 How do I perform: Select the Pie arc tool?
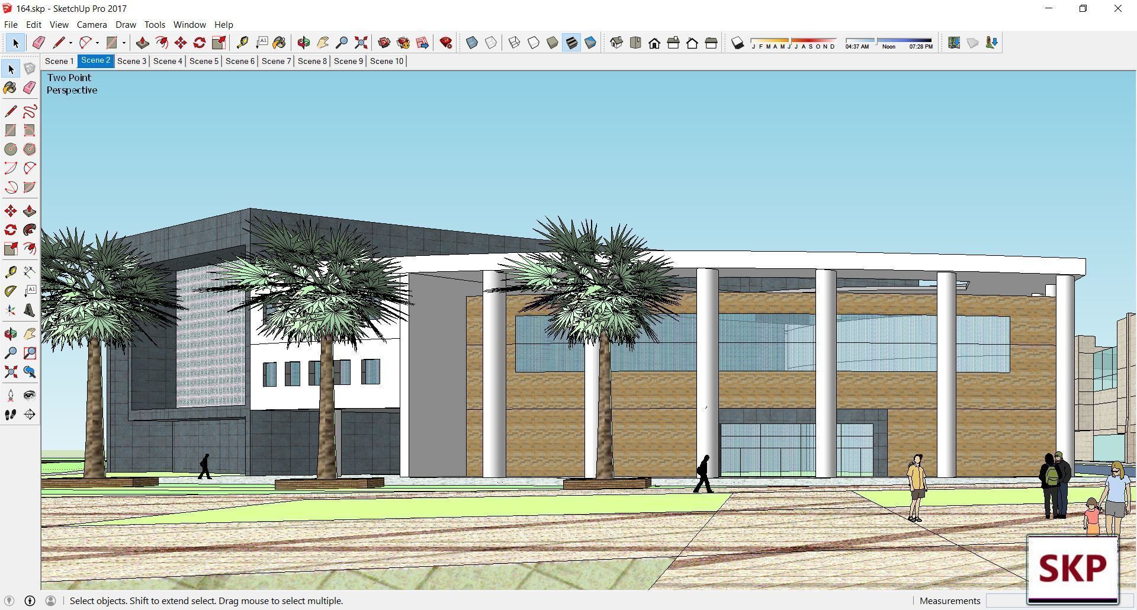point(30,187)
